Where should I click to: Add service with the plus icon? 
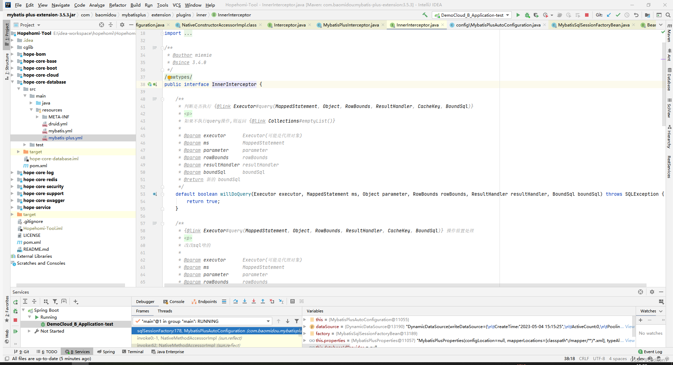pos(76,302)
